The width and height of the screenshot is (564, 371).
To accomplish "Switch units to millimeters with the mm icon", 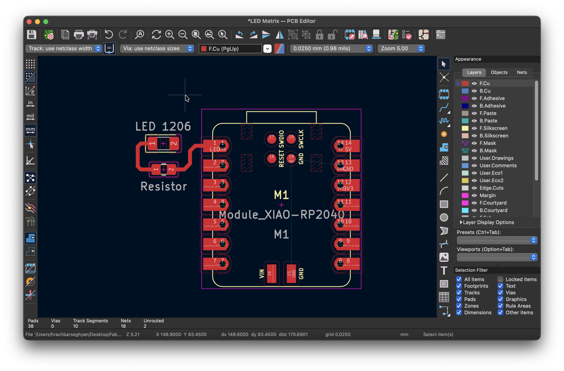I will (30, 130).
